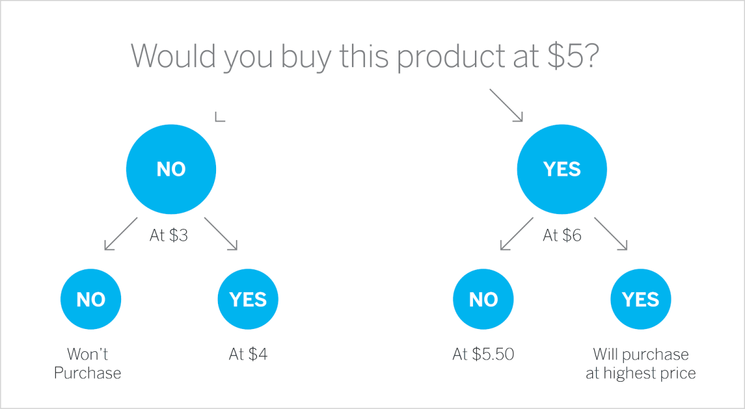Select the small NO circle above Won't Purchase

coord(91,300)
